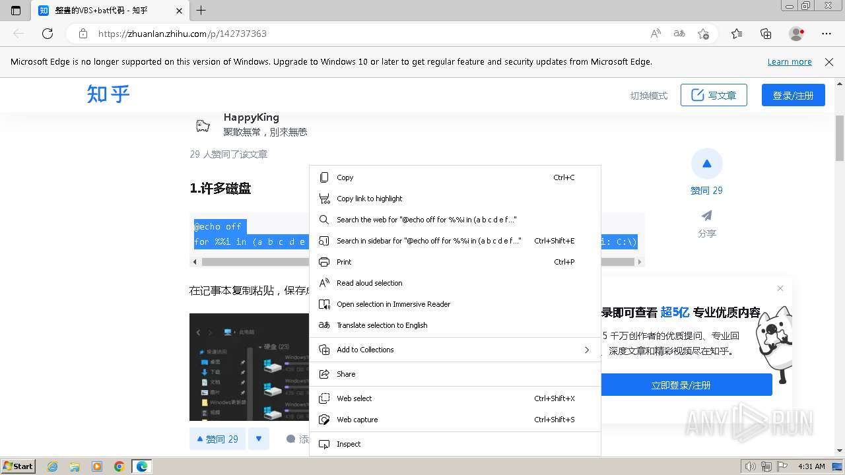Click the address bar URL
This screenshot has width=845, height=475.
(x=182, y=34)
